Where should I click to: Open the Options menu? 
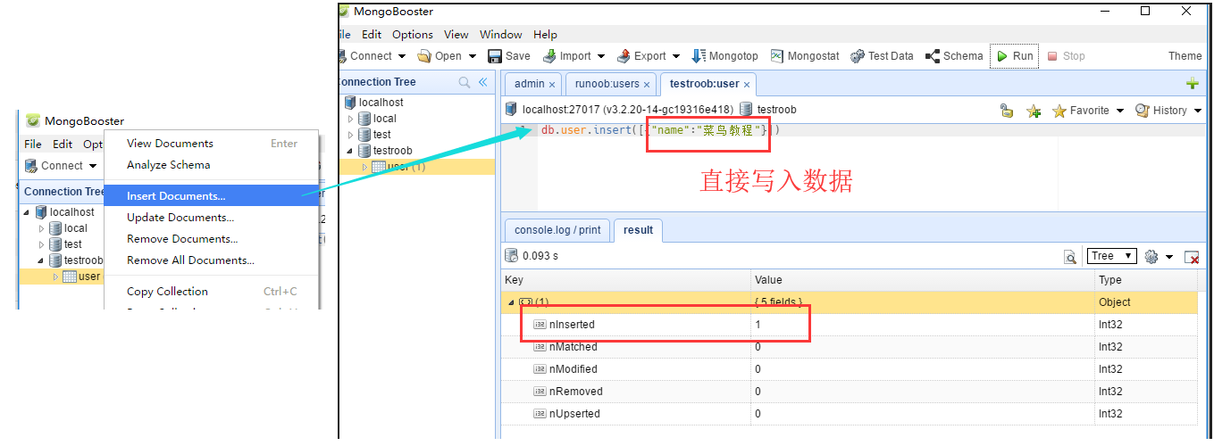(413, 34)
